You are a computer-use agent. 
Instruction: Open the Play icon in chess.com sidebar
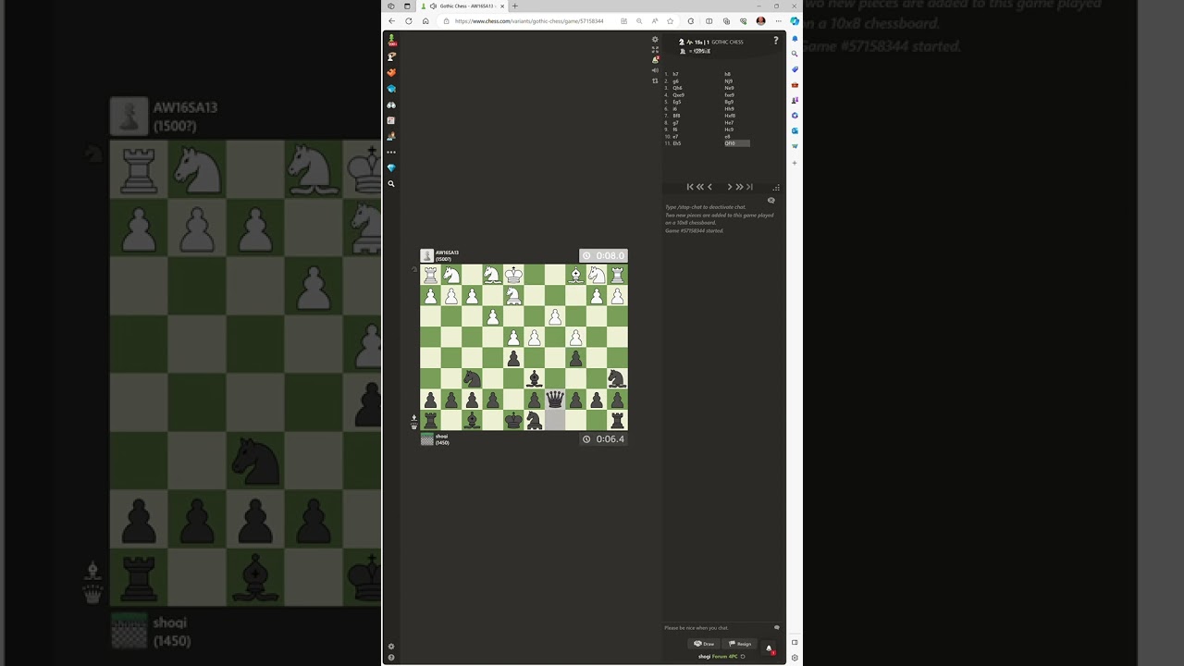[x=391, y=56]
